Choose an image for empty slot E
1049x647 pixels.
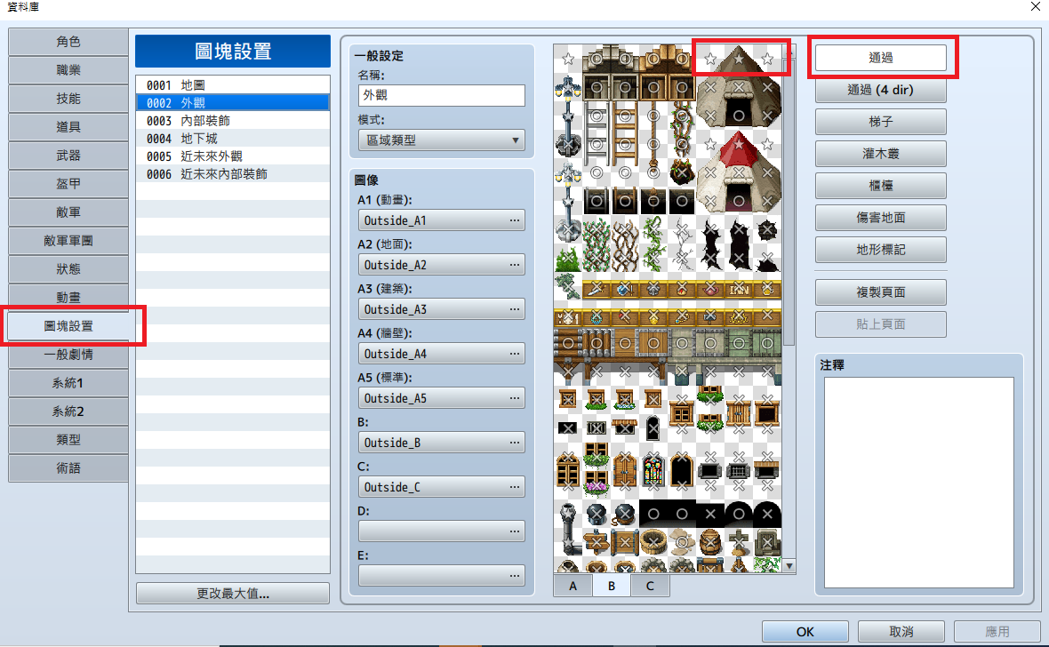click(442, 575)
